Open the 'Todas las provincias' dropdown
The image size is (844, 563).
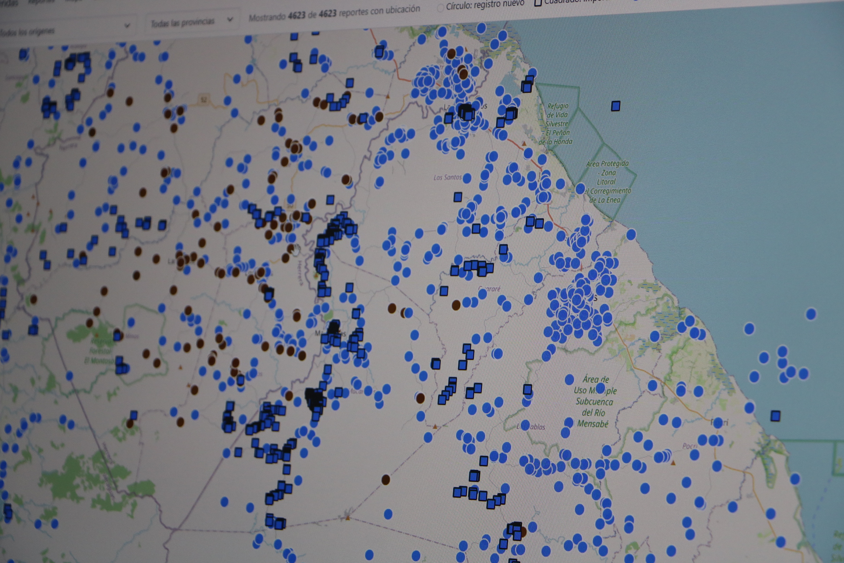click(192, 21)
